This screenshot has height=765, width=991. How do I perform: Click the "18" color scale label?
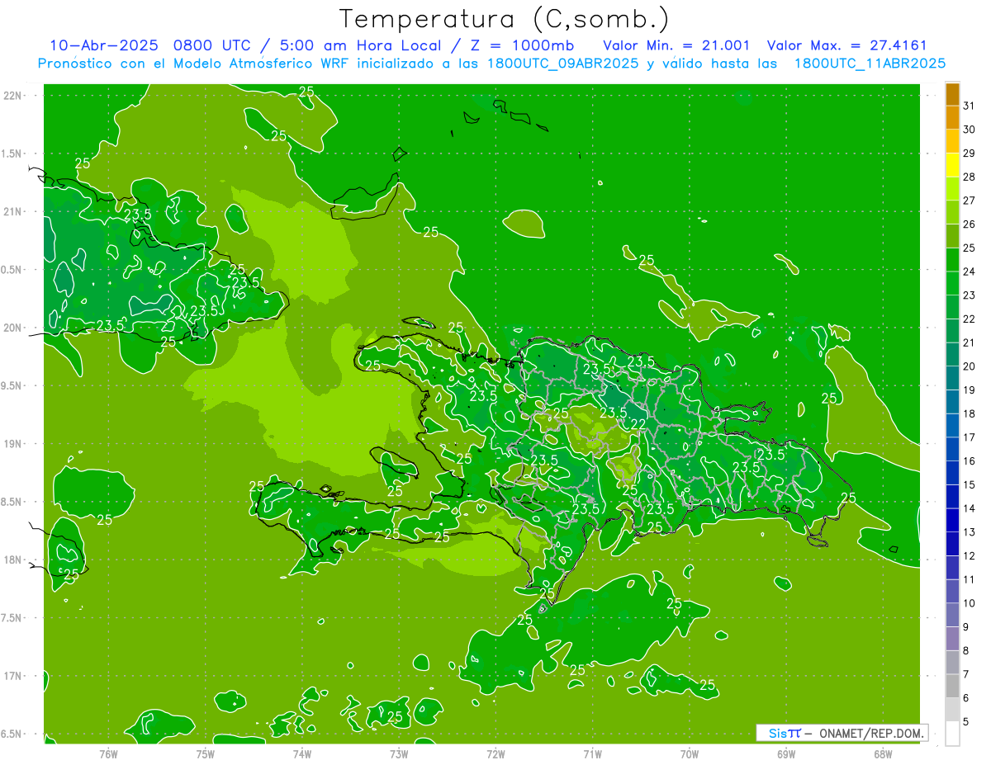(x=969, y=413)
